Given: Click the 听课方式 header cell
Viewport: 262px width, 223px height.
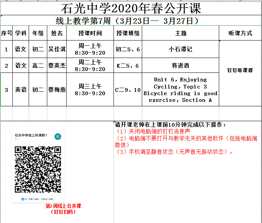Looking at the screenshot, I should point(240,33).
